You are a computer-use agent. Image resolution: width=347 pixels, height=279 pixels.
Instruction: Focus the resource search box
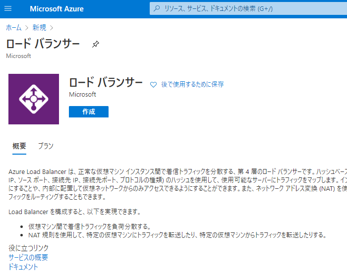(248, 8)
